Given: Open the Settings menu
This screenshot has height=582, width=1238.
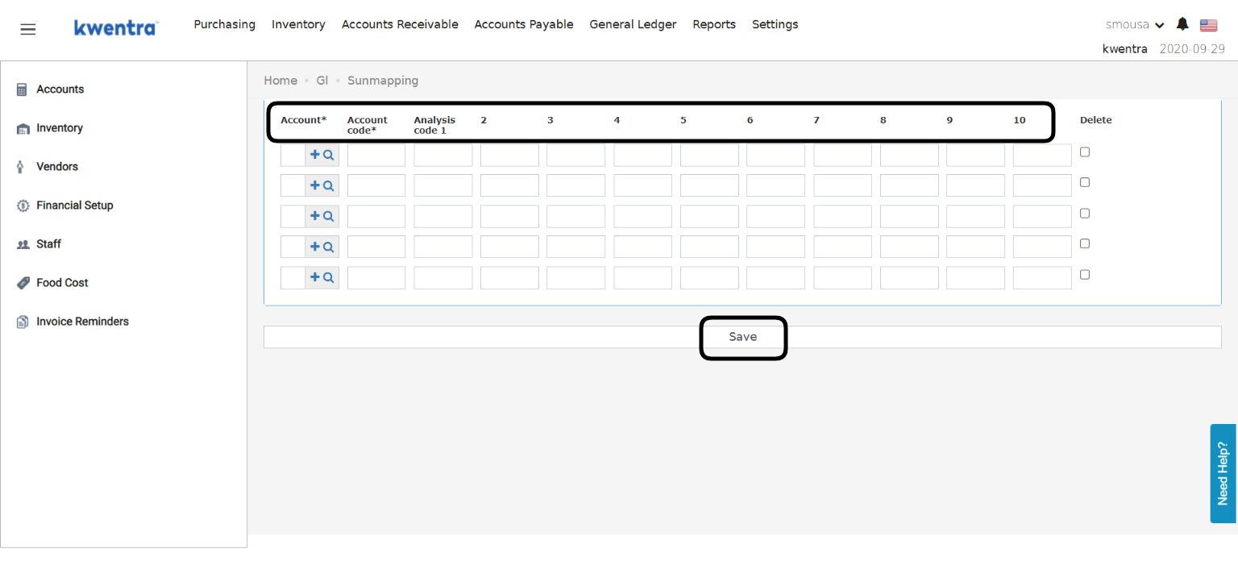Looking at the screenshot, I should (x=775, y=24).
